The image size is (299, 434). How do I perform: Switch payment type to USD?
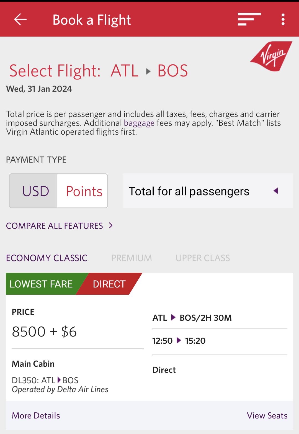coord(35,191)
